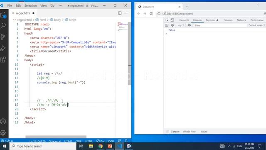
Task: Switch to the Performance tab in DevTools
Action: (x=257, y=20)
